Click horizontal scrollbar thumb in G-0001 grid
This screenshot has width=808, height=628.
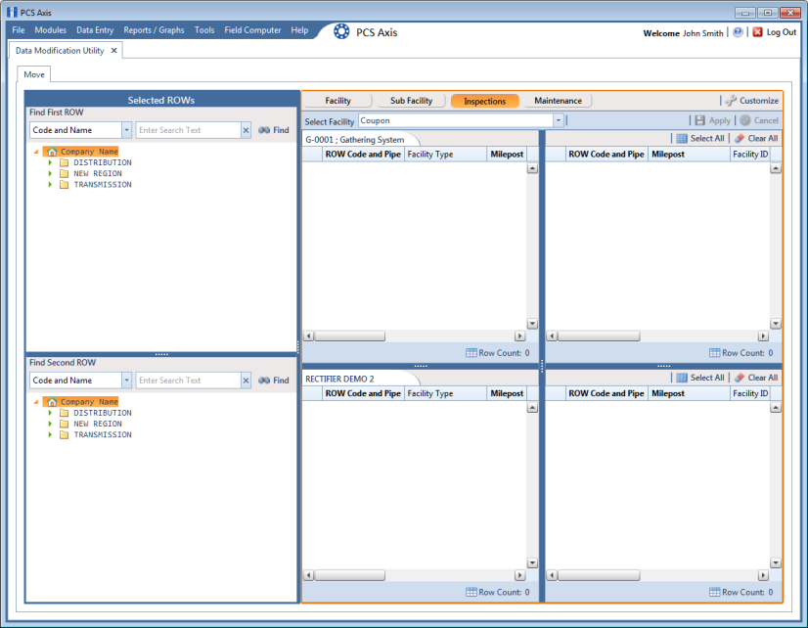[x=350, y=336]
